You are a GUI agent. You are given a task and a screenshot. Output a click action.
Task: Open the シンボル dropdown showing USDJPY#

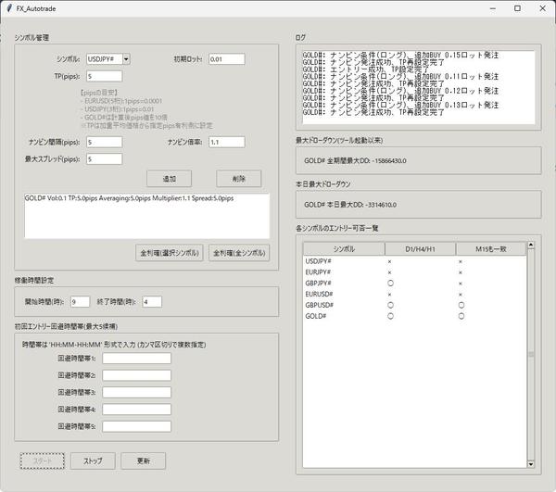(126, 59)
